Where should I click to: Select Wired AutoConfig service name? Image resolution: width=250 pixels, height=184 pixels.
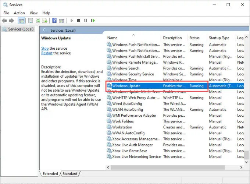[127, 103]
